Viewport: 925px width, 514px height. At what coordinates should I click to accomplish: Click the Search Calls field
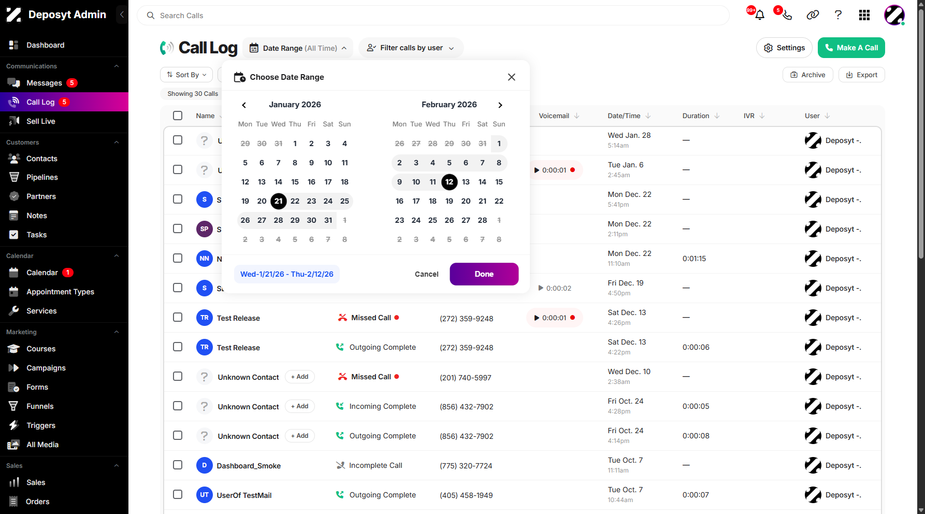433,16
